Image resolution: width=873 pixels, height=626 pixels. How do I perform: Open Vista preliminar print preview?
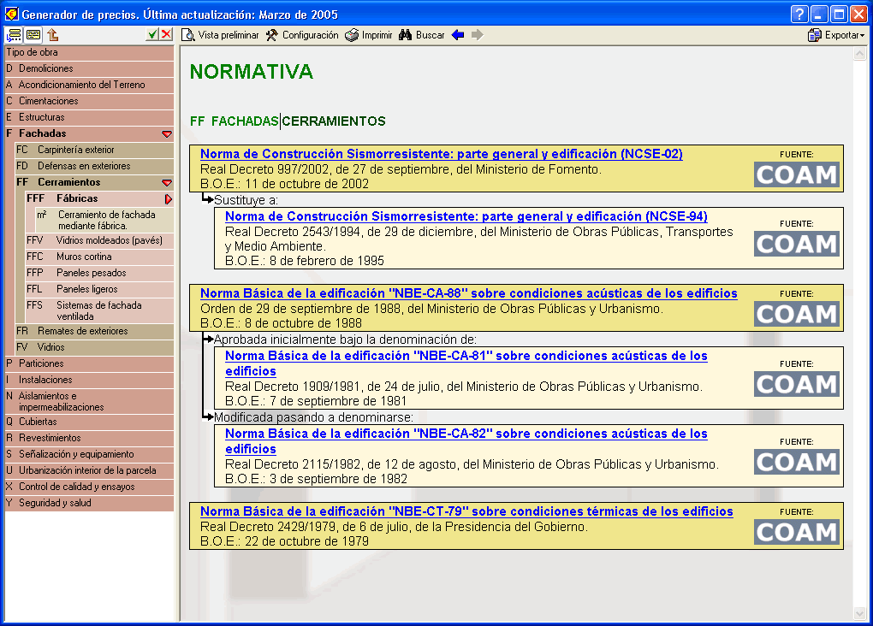pos(221,35)
